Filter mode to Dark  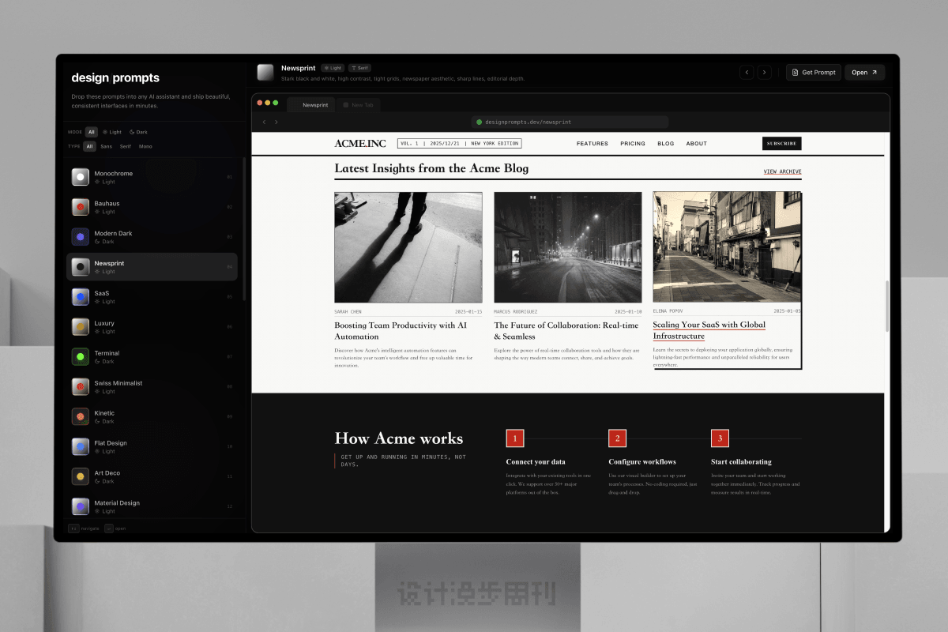click(x=138, y=133)
